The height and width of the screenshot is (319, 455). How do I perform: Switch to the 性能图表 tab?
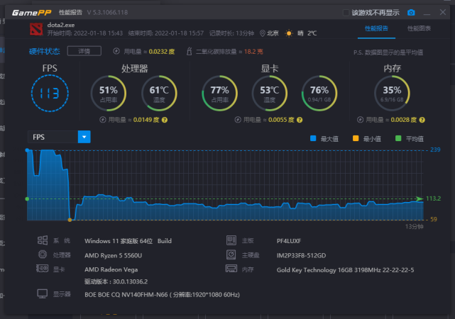click(419, 28)
